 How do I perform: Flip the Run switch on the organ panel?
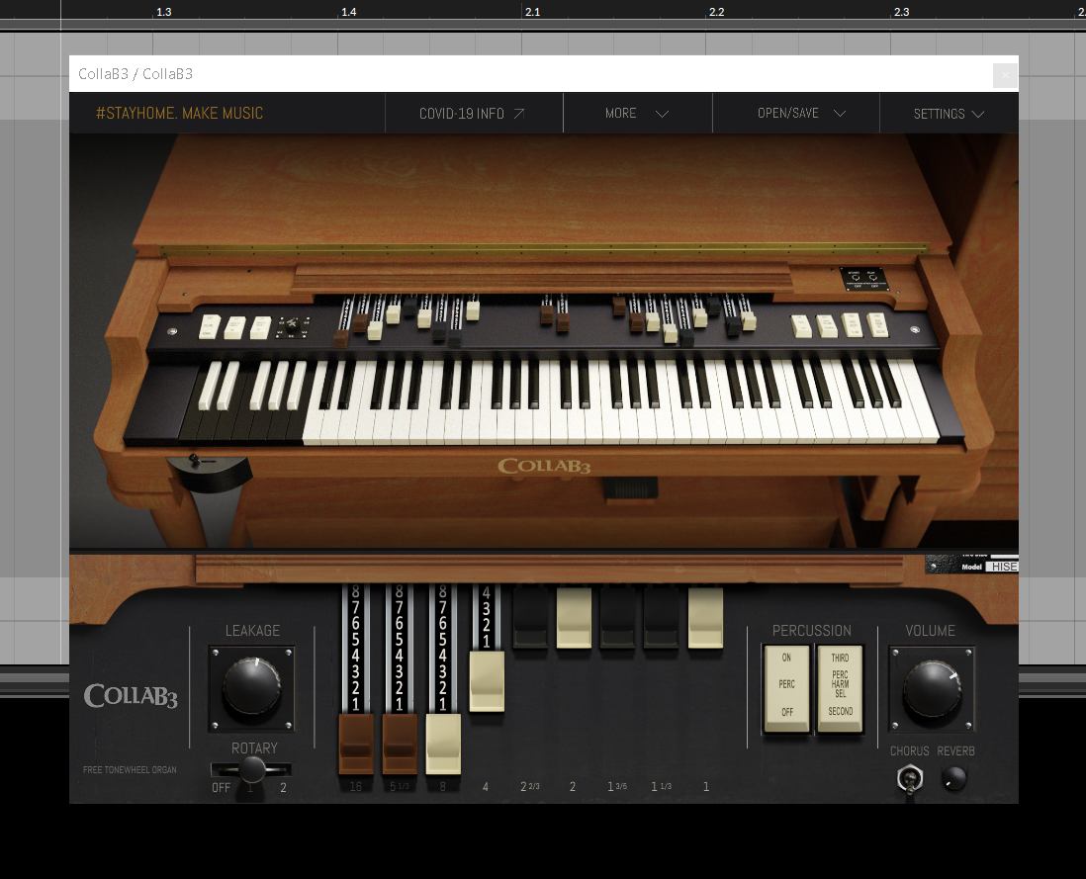(872, 278)
